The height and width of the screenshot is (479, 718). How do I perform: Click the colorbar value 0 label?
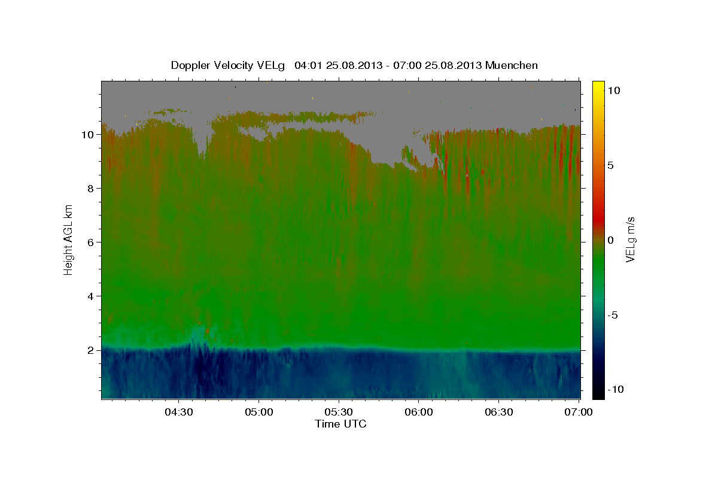pyautogui.click(x=610, y=240)
